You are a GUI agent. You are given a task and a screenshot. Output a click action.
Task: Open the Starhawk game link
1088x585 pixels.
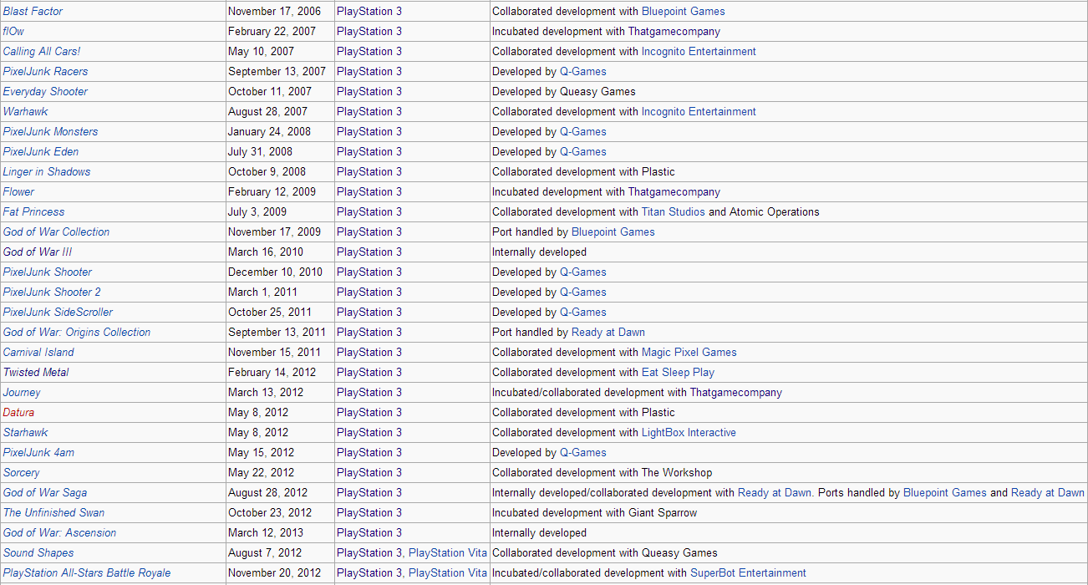(x=25, y=432)
